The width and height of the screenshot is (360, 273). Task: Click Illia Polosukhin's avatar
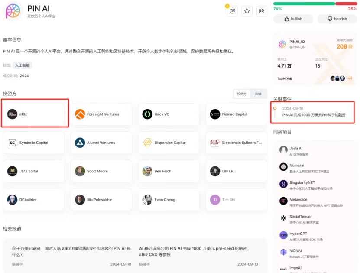80,200
